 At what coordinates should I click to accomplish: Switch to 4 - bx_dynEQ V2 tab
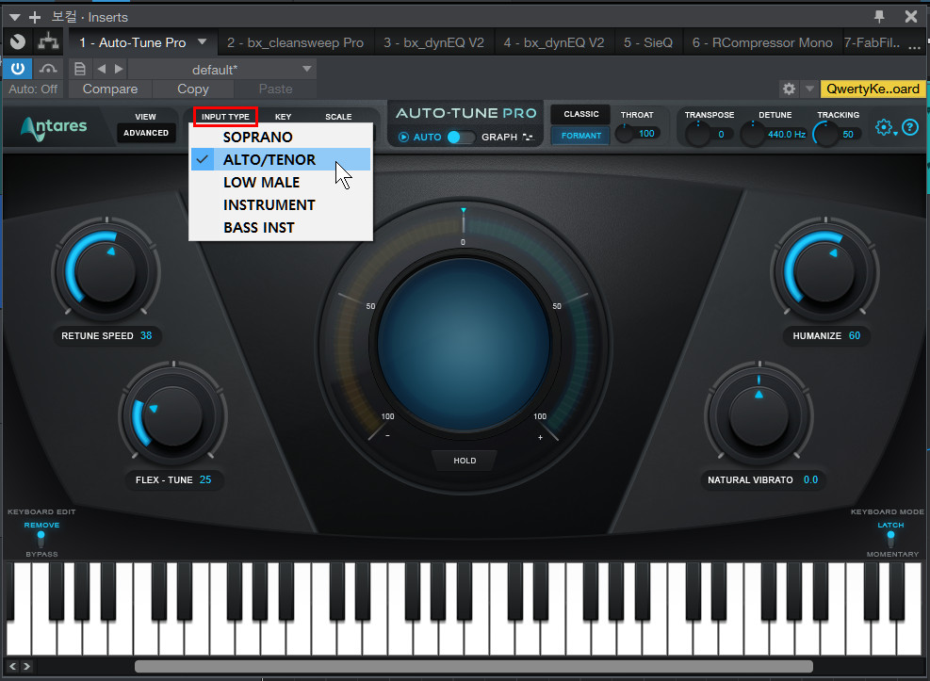pos(554,42)
